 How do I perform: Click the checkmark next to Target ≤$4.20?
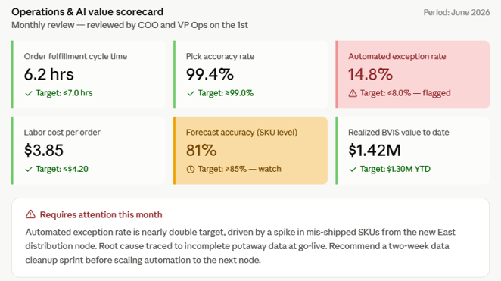[29, 169]
